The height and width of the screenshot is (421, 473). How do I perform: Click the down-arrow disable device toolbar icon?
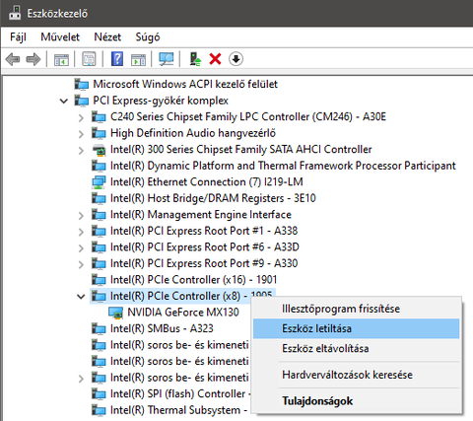(x=236, y=59)
